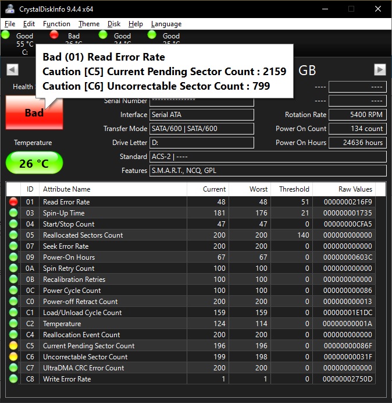Screen dimensions: 392x403
Task: Click the Load/Unload Cycle Count attribute name
Action: click(x=82, y=313)
